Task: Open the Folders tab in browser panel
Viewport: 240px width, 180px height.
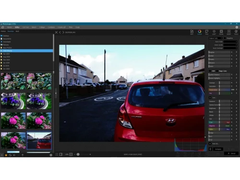Action: [3, 31]
